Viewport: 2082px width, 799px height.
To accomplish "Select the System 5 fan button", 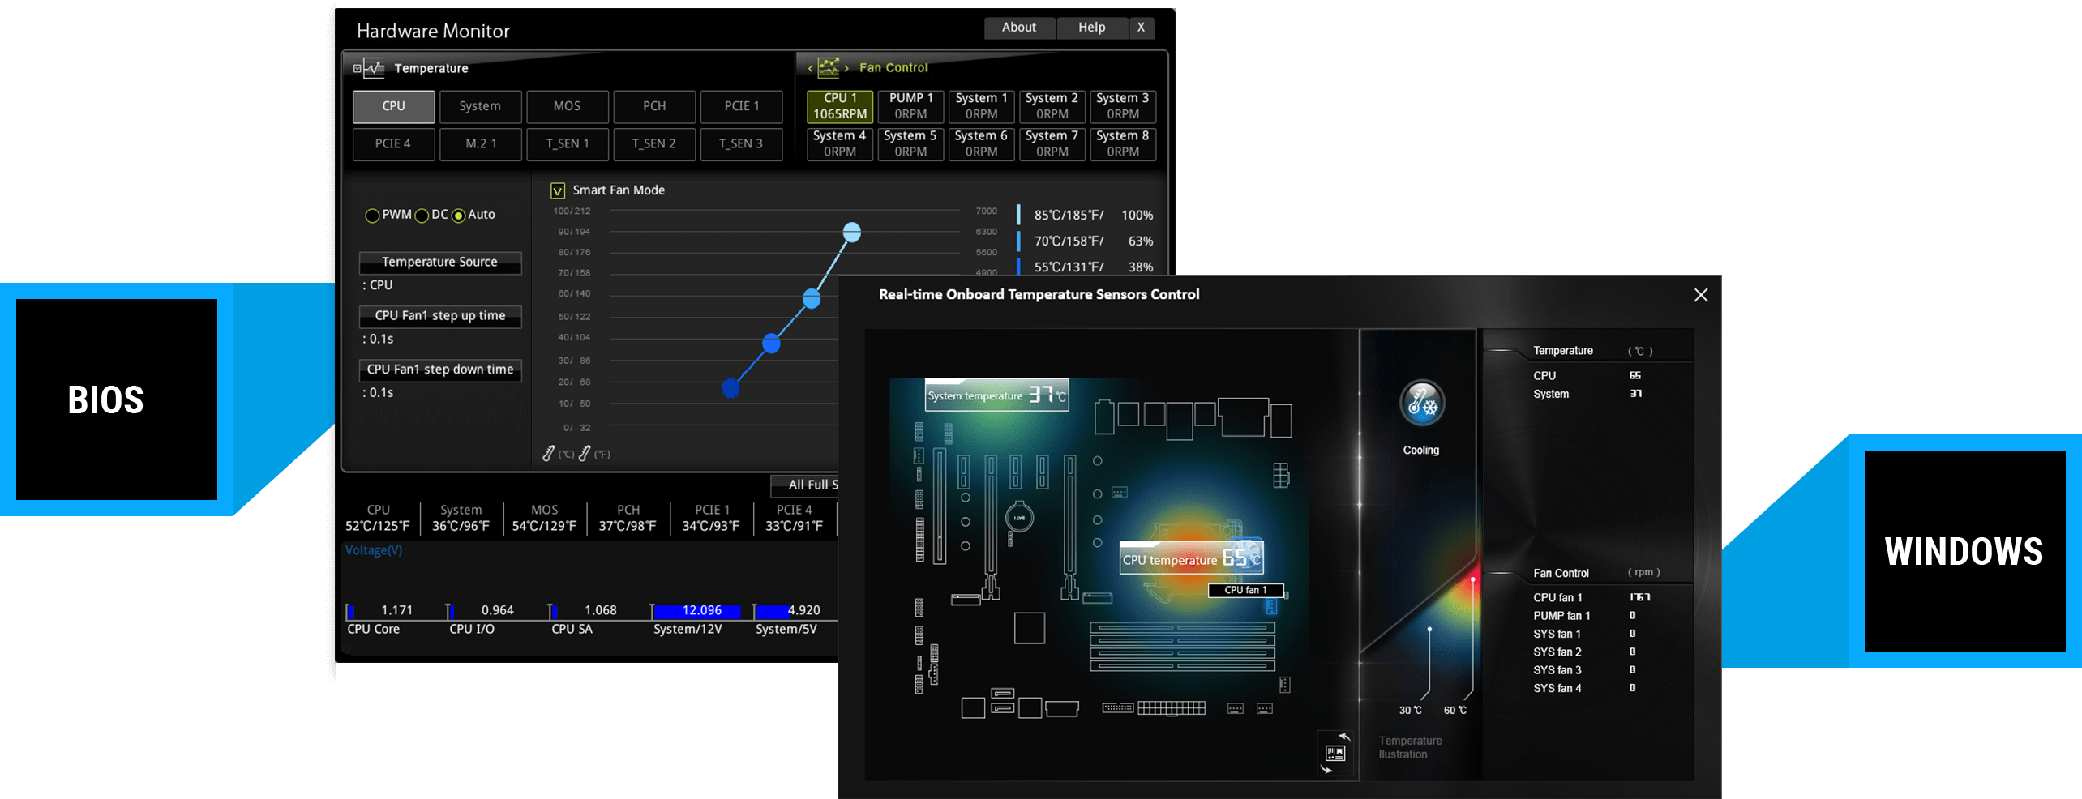I will tap(910, 143).
